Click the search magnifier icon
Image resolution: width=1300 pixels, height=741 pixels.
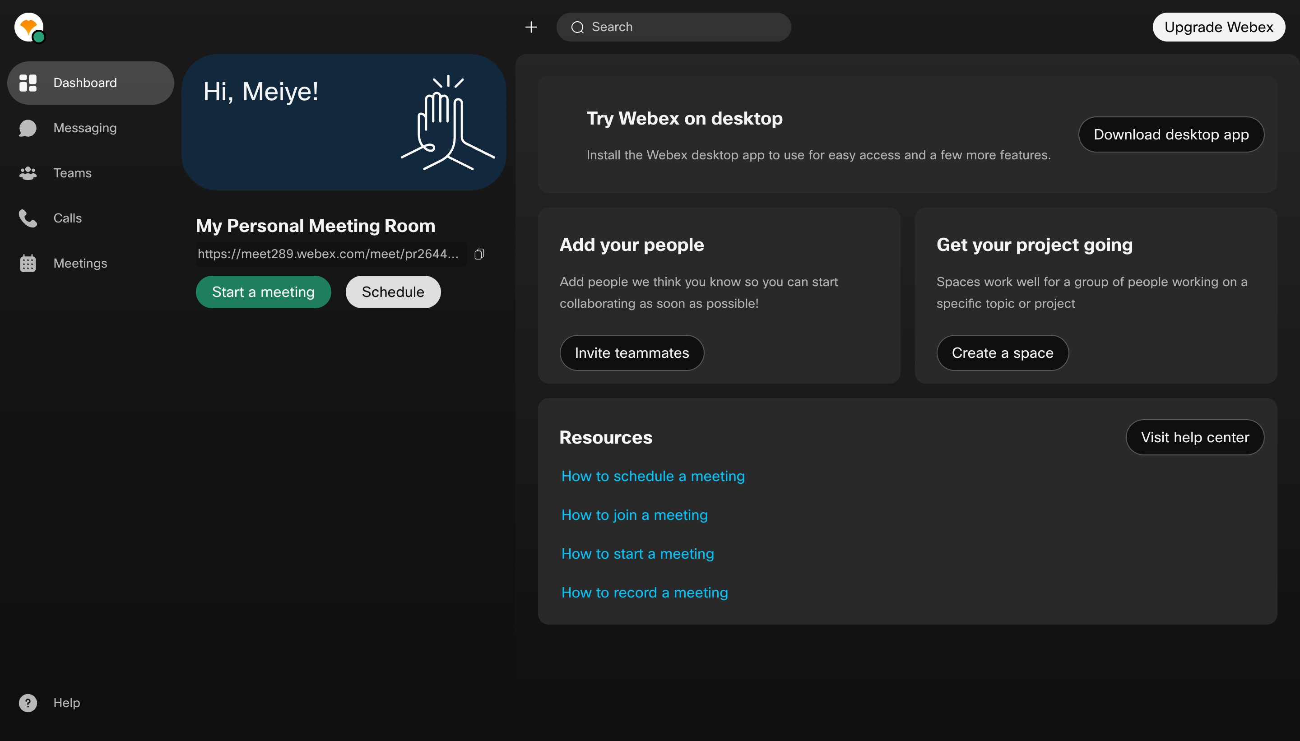[x=577, y=27]
